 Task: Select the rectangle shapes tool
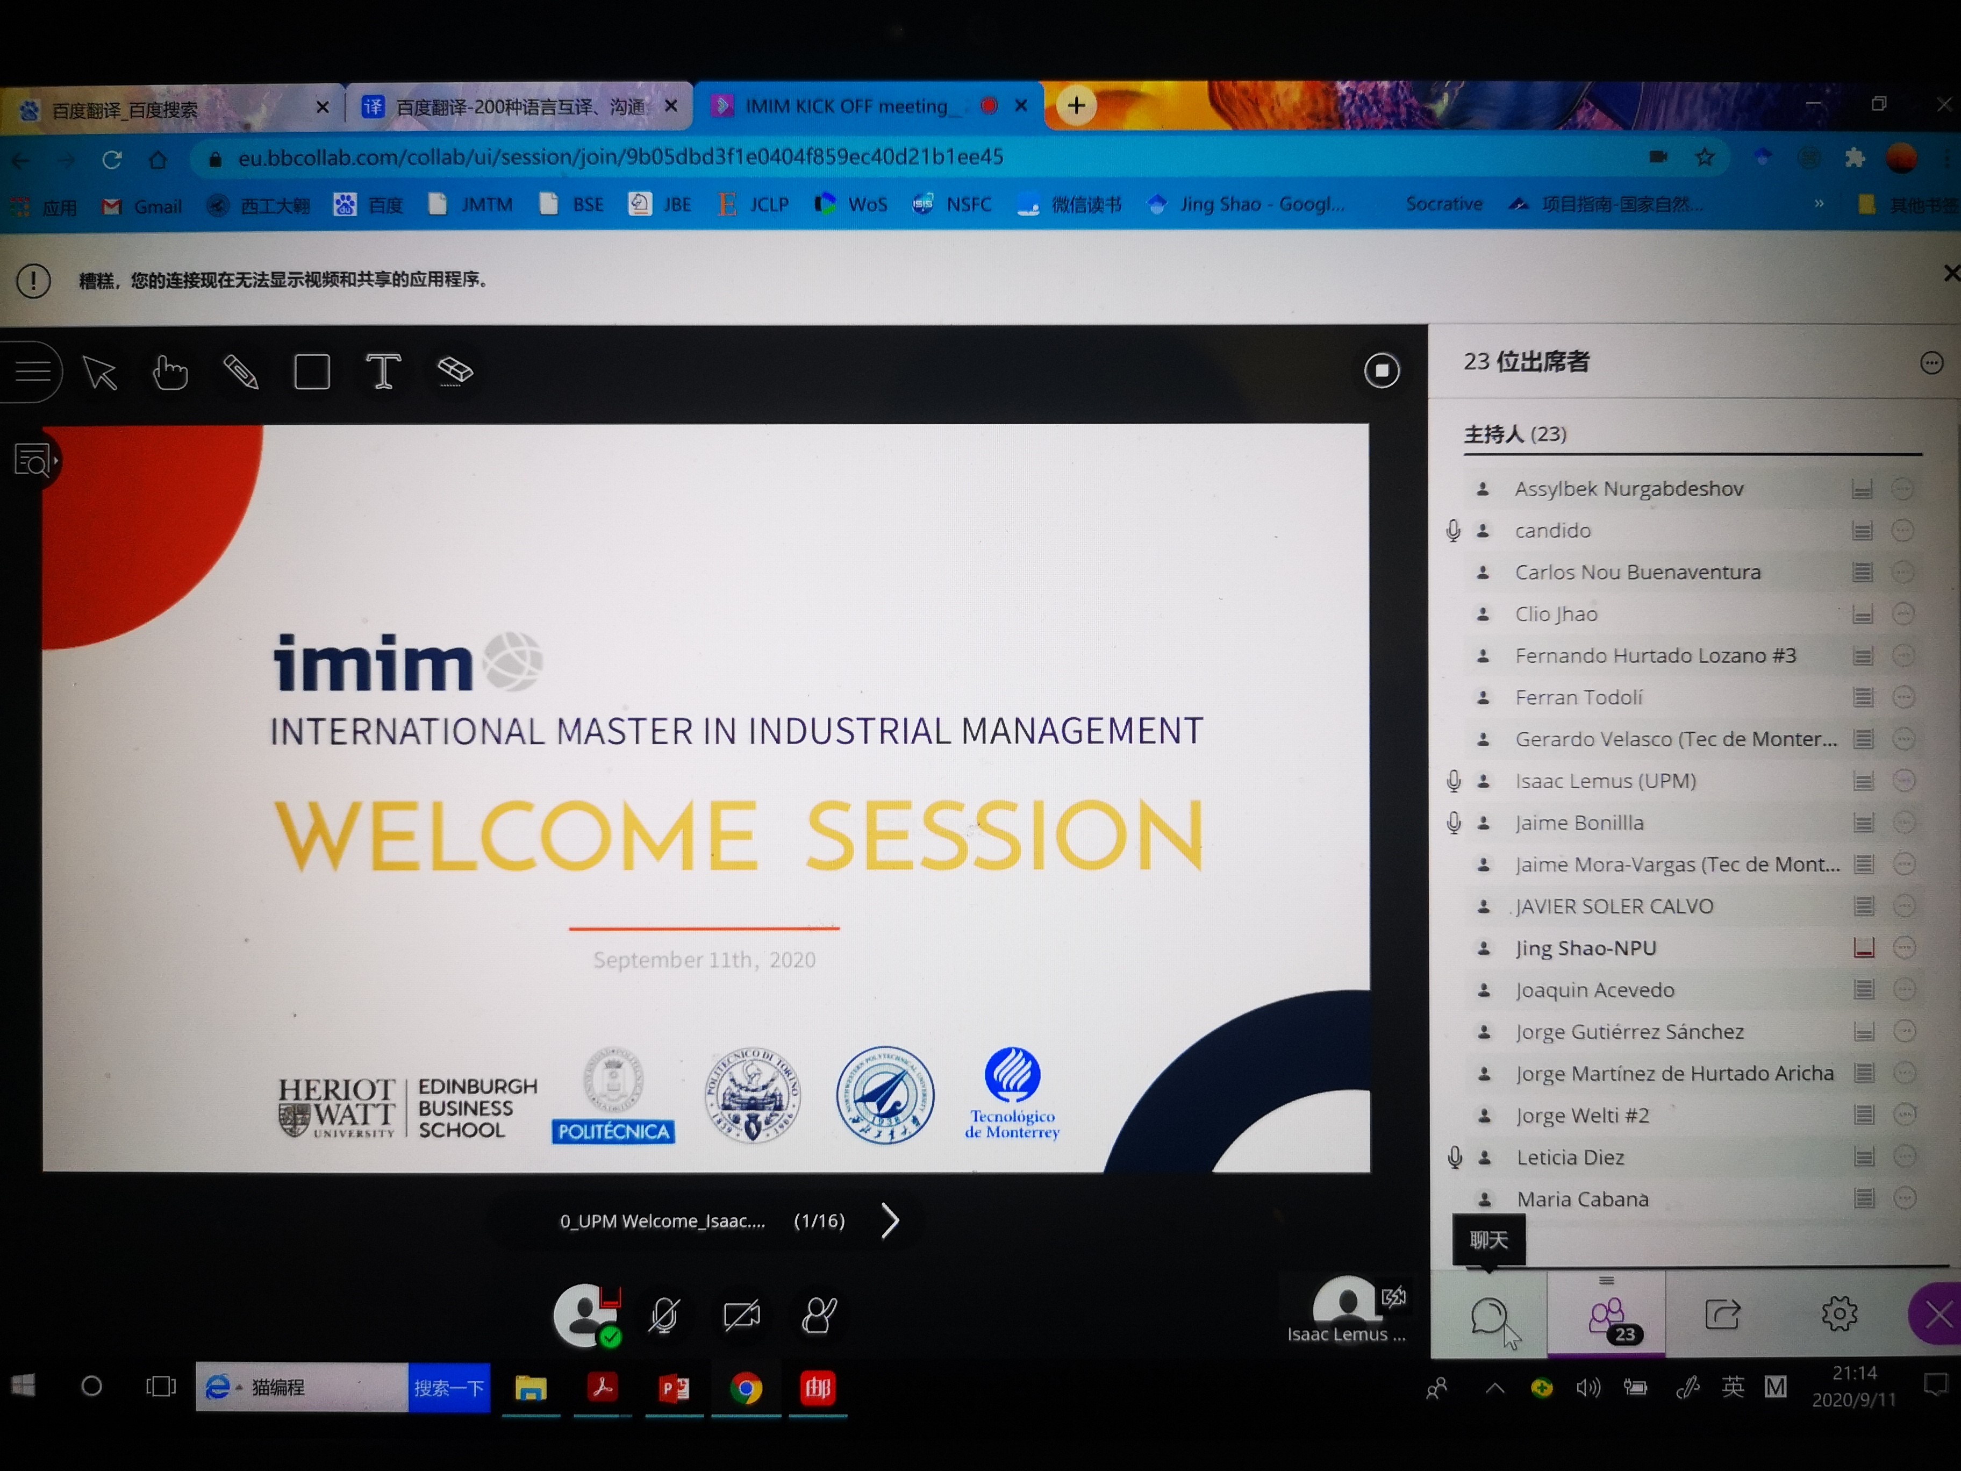312,373
